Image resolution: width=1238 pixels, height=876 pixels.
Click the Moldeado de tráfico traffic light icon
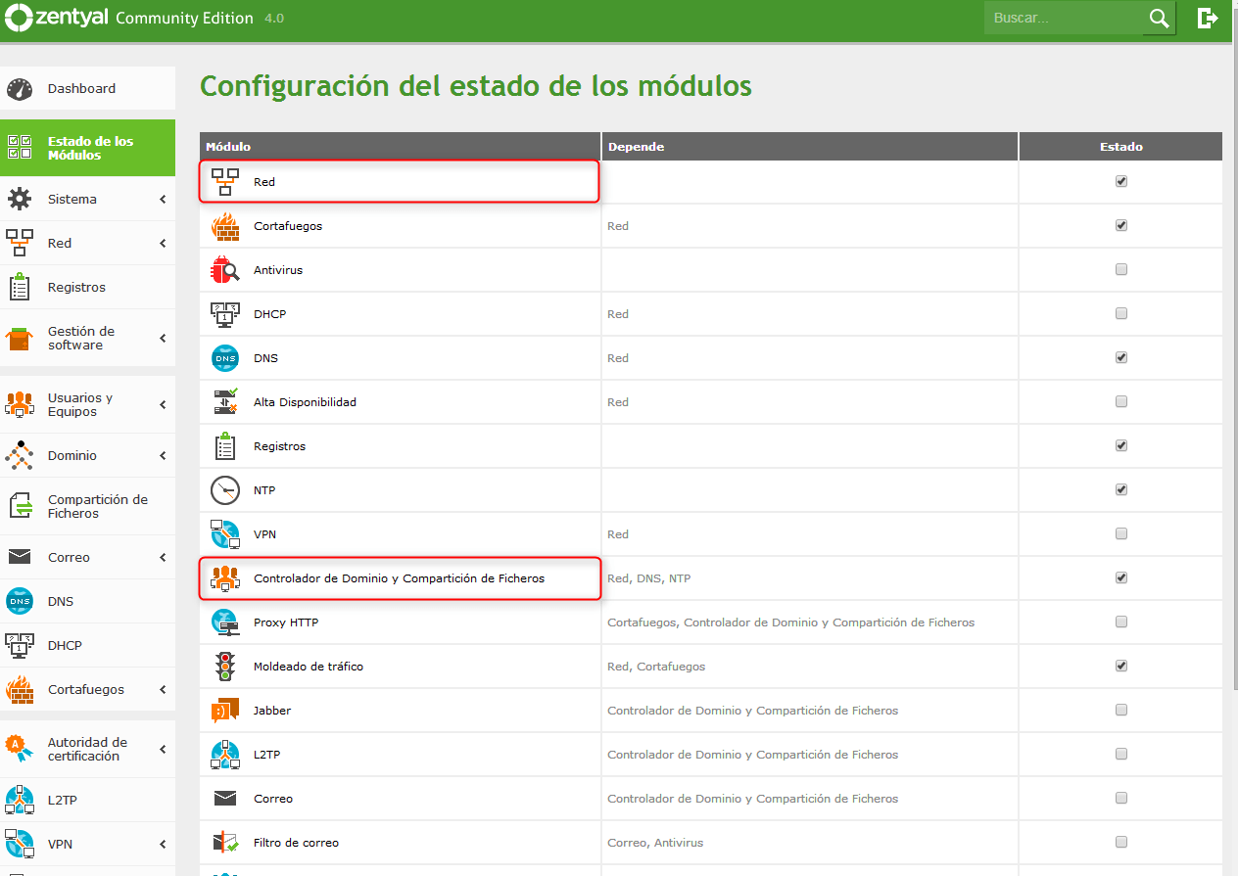pos(225,667)
